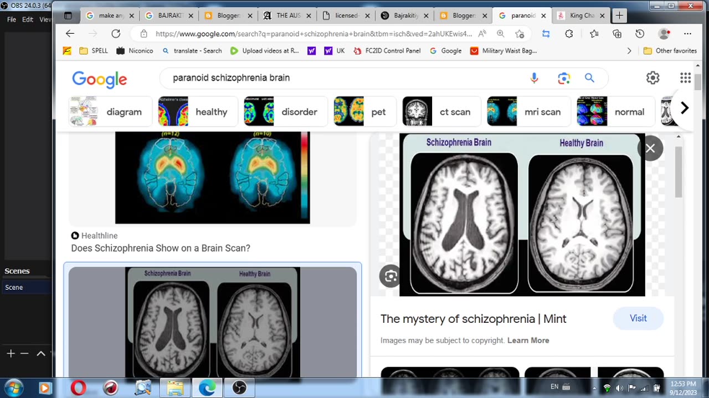
Task: Open the Favorites list icon
Action: tap(594, 34)
